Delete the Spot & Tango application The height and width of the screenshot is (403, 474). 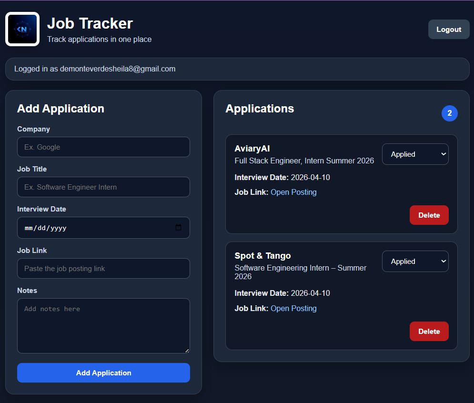[429, 331]
